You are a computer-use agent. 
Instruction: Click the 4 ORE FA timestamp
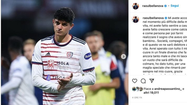(x=137, y=97)
